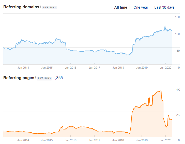Screen dimensions: 185x144
Task: Click Jan 2017 label on pages chart
Action: tap(94, 140)
